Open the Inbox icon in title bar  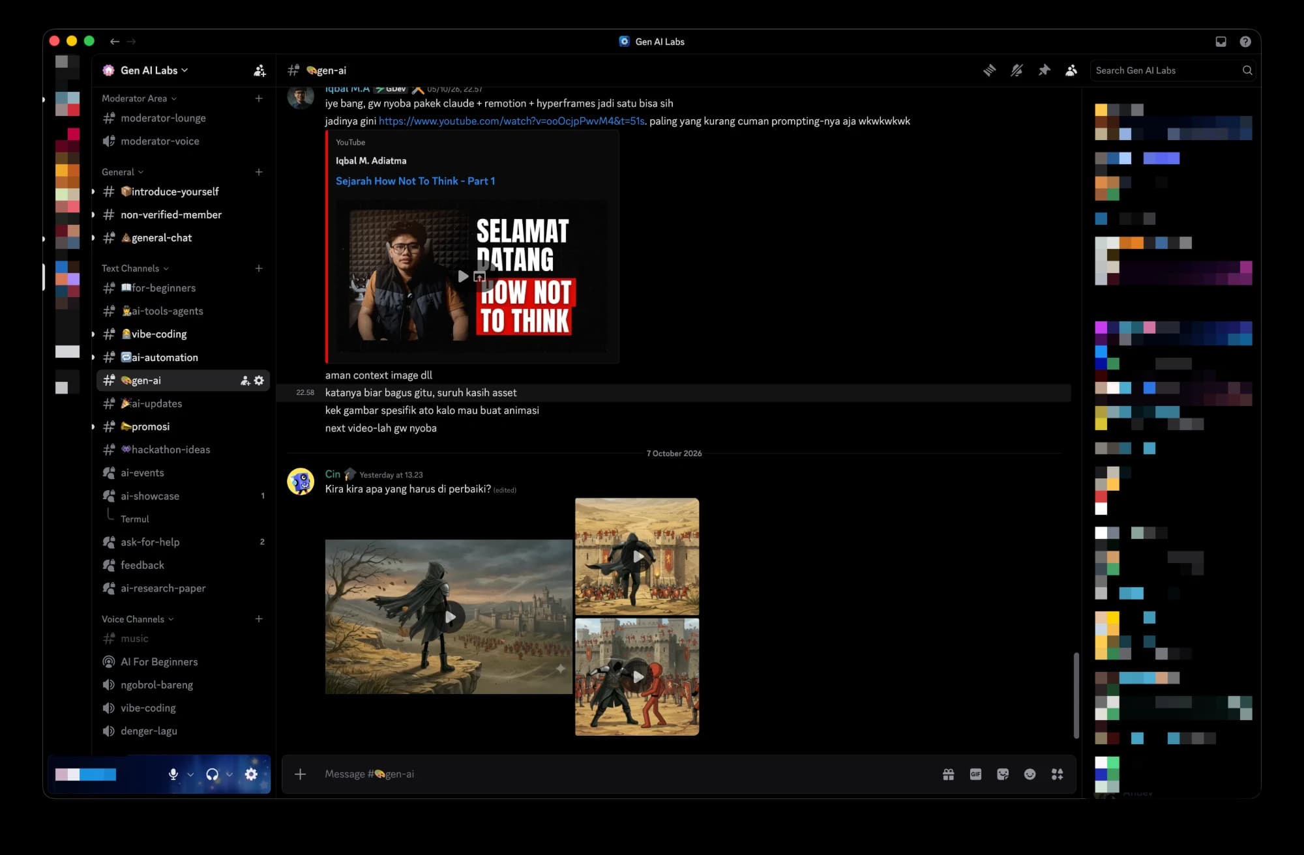(x=1221, y=42)
